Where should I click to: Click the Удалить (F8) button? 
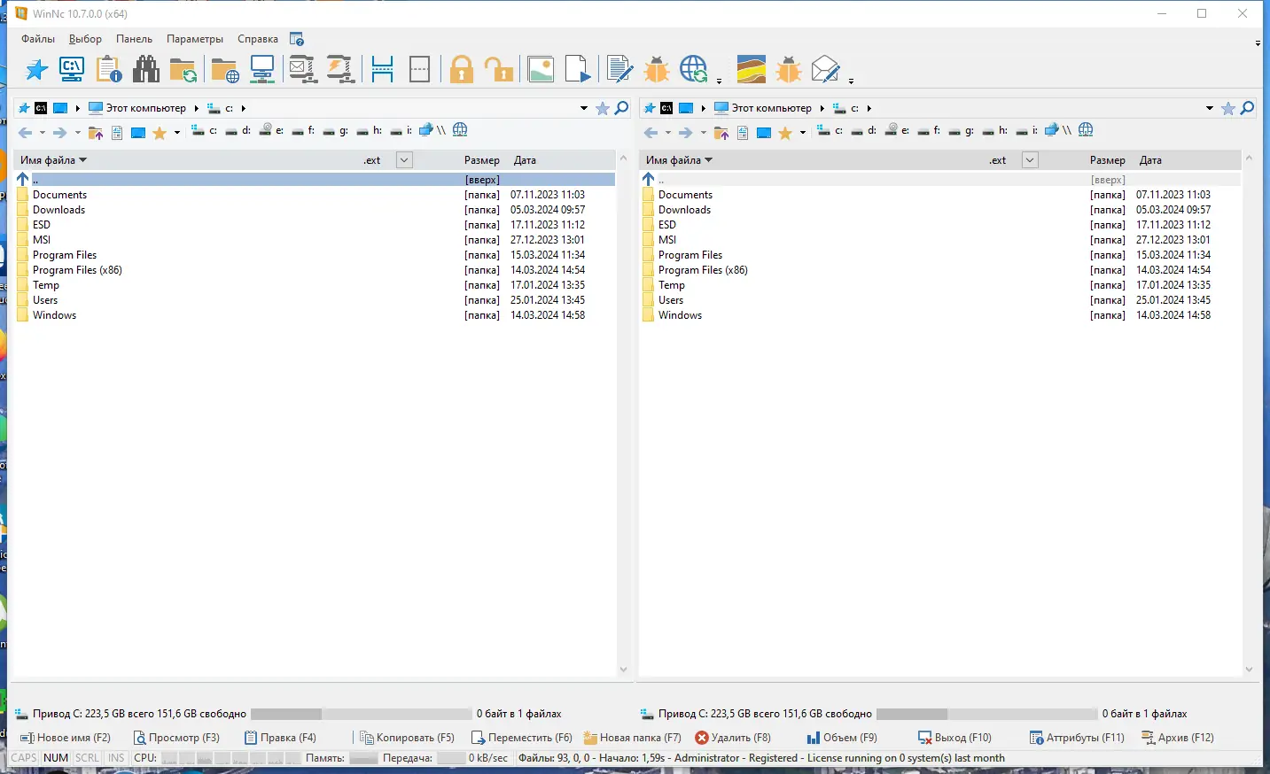(x=733, y=737)
